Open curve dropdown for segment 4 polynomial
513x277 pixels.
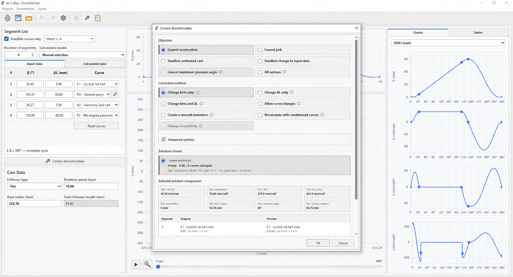point(96,115)
